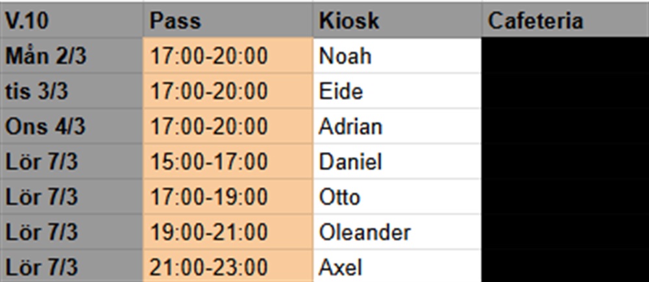Select the V.10 header cell

click(71, 21)
